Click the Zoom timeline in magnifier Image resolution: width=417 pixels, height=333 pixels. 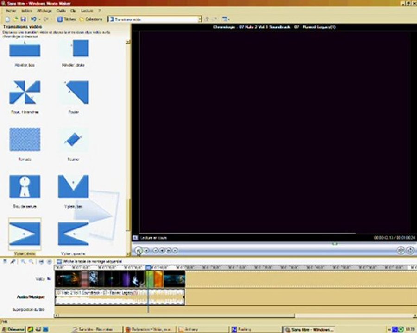tap(24, 262)
